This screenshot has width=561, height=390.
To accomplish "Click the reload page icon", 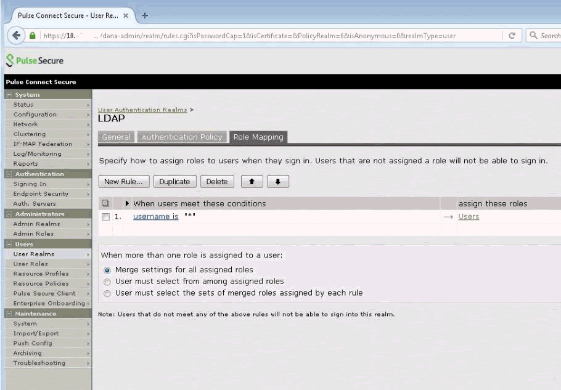I will pos(512,36).
